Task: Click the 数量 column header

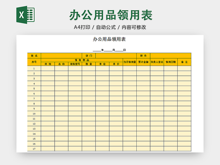Action: pyautogui.click(x=89, y=64)
